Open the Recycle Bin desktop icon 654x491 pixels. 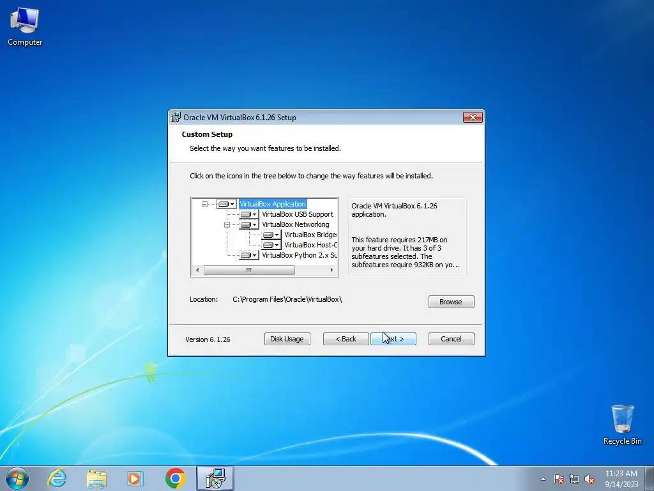coord(622,425)
